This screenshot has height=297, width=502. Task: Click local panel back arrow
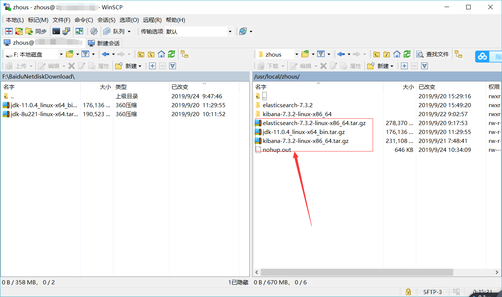(x=105, y=54)
